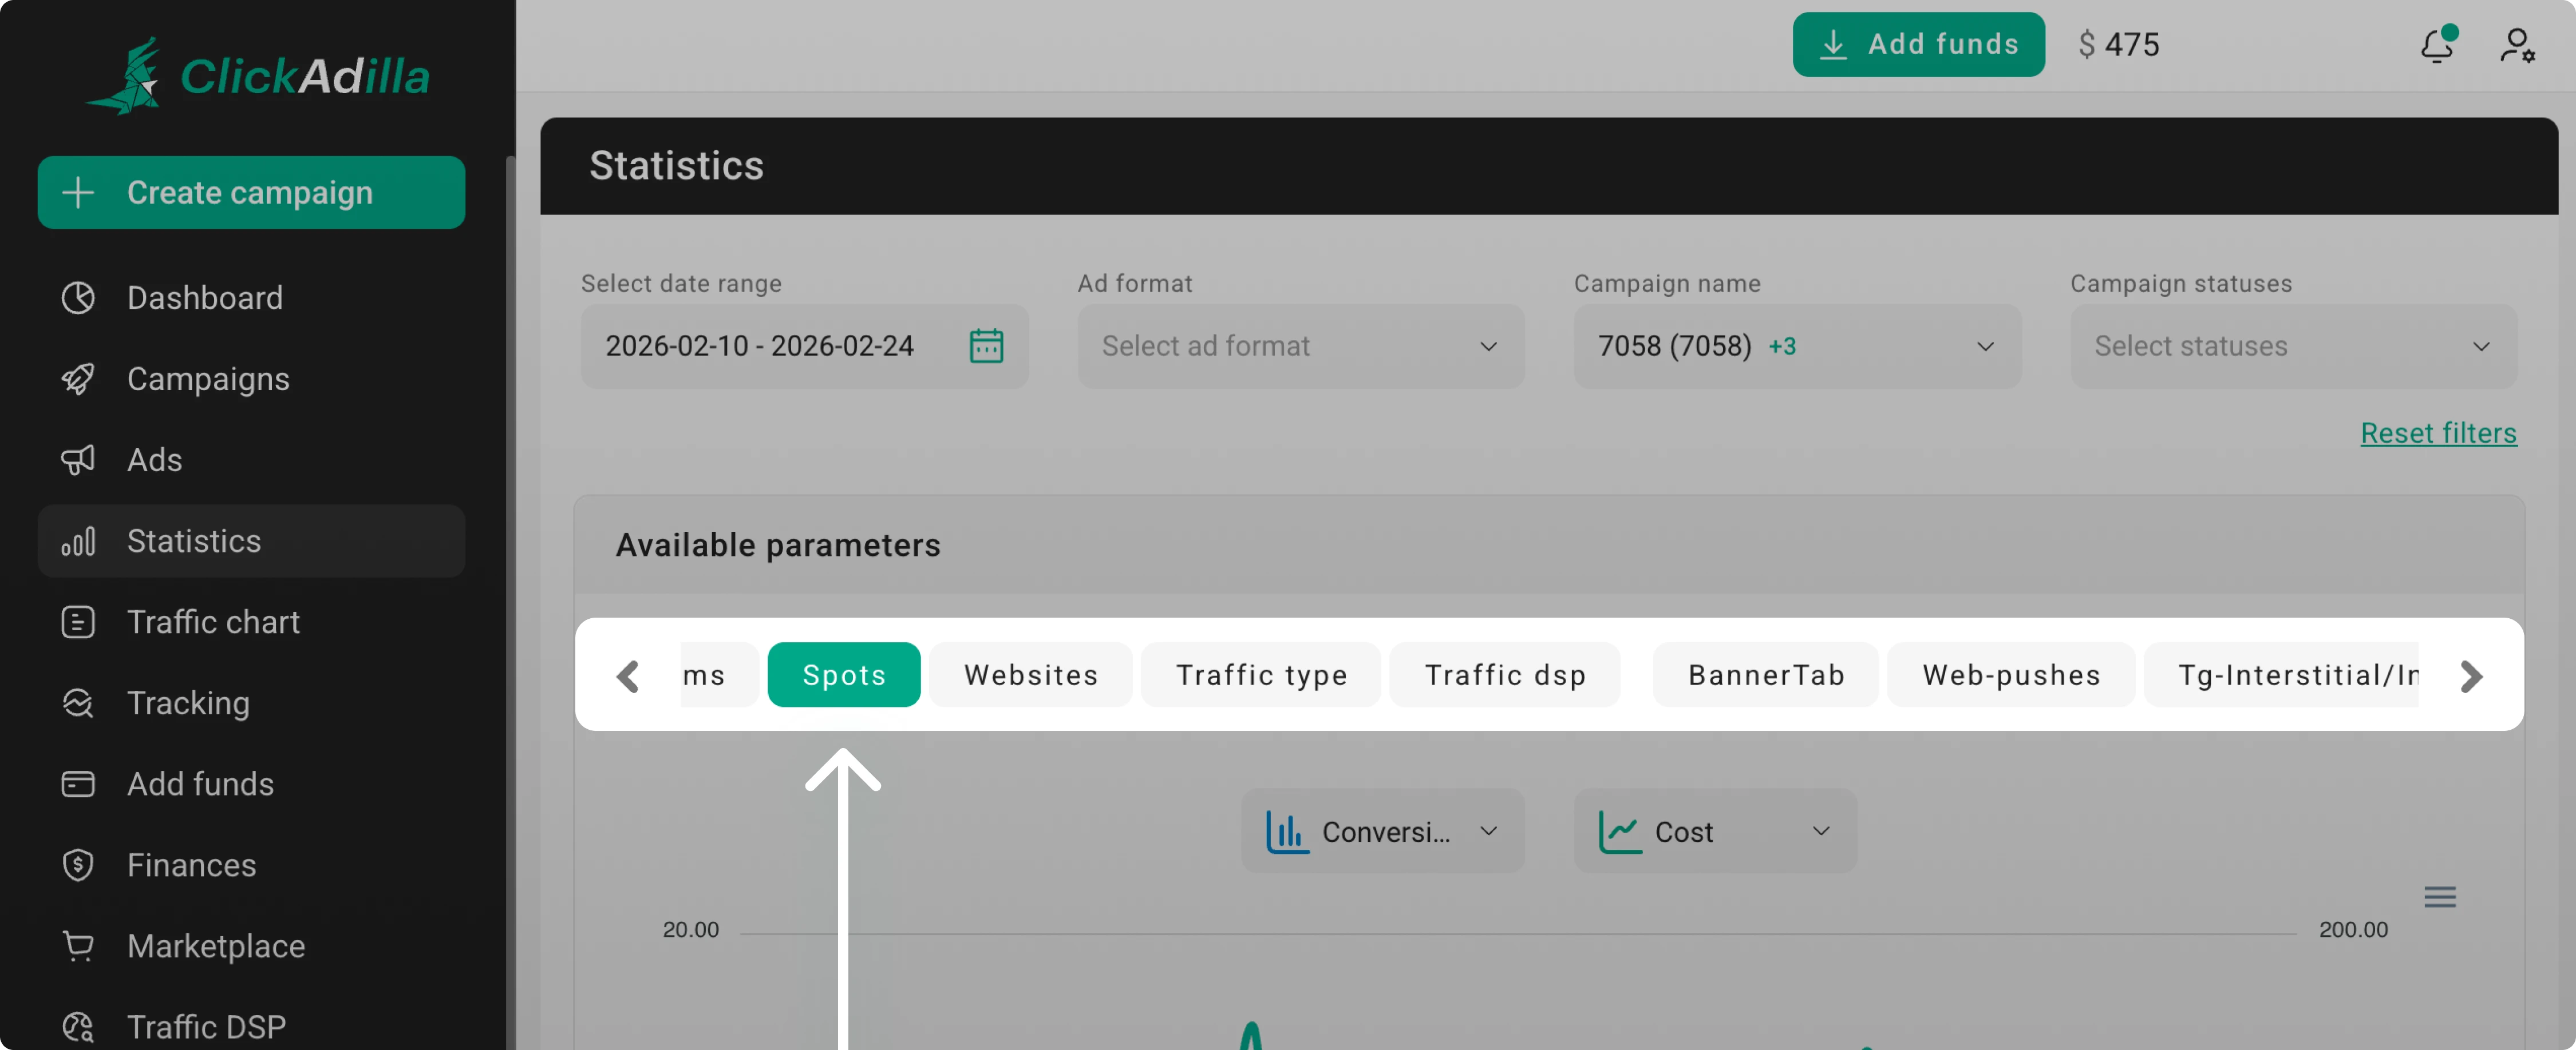Click the date range input field

[x=804, y=345]
